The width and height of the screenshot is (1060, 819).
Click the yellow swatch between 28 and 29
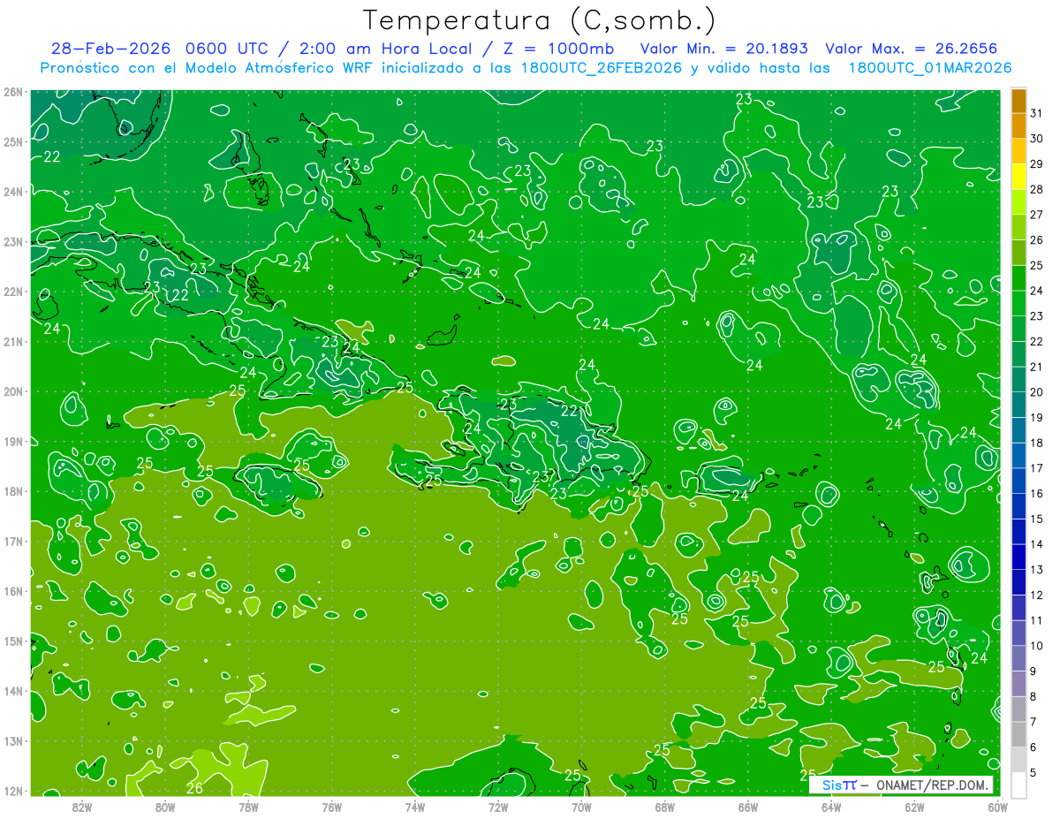pyautogui.click(x=1018, y=177)
